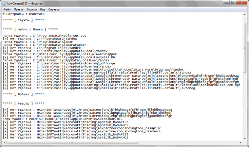Click the line 'C:\ProgramData\Yandex'

click(x=40, y=39)
